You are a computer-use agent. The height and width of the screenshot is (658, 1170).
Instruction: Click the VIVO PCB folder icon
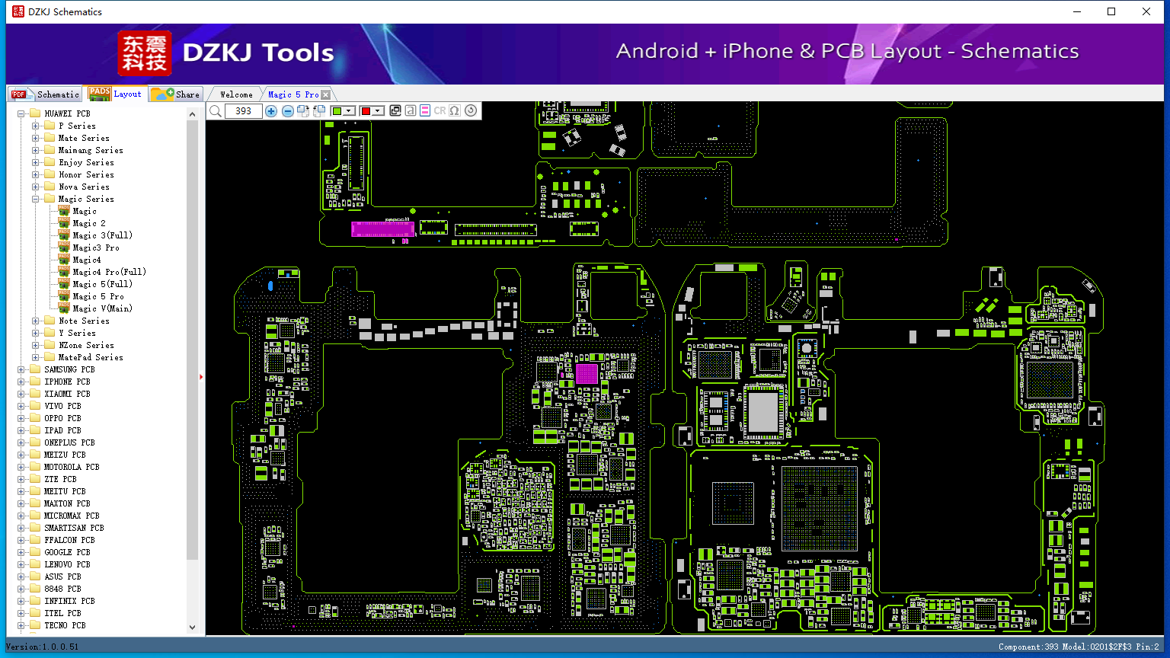click(x=35, y=406)
